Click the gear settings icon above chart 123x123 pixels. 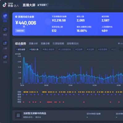[x=119, y=44]
